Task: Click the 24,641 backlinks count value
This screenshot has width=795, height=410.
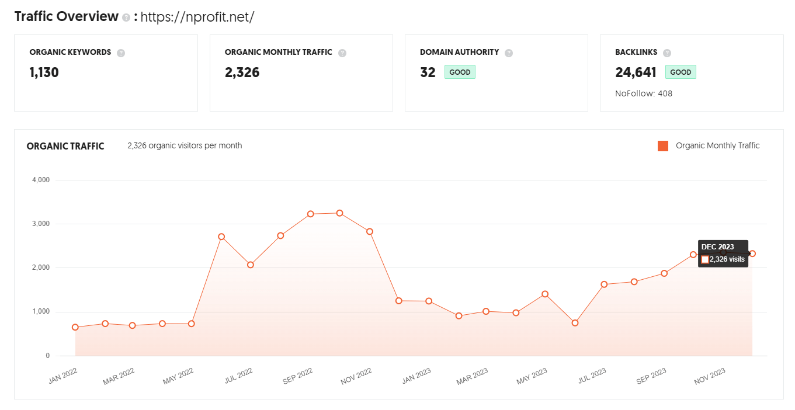Action: coord(636,72)
